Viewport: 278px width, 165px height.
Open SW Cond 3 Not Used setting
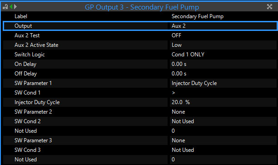click(223, 150)
